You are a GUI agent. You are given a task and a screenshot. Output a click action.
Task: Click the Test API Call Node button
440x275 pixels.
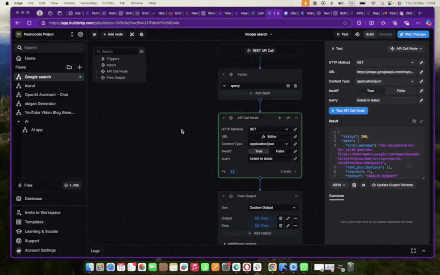point(348,110)
